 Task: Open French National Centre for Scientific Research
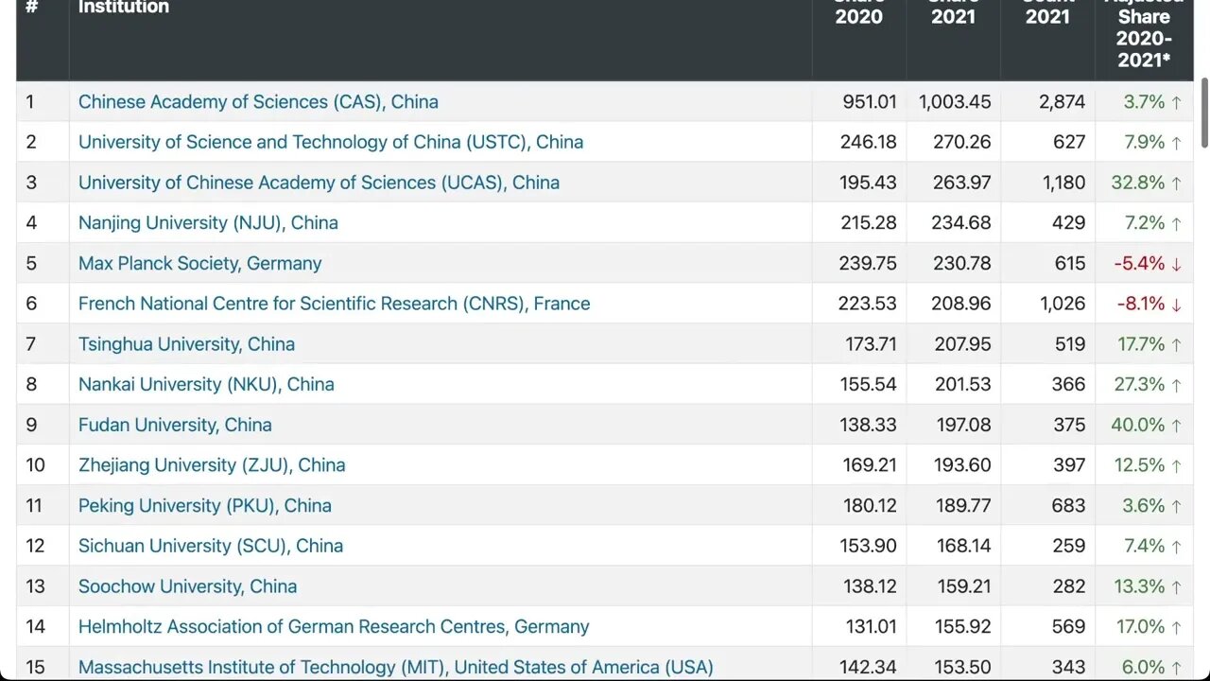pos(334,304)
